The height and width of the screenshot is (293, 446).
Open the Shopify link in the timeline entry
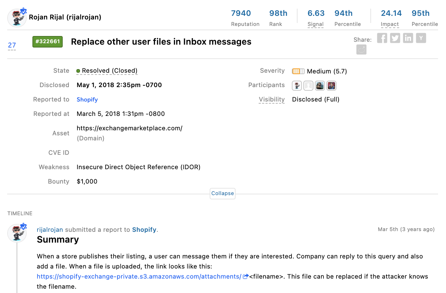(144, 229)
